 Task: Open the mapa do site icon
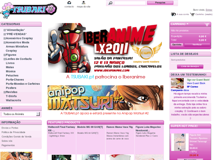tap(84, 3)
